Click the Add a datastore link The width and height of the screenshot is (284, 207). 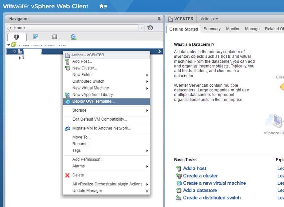(200, 190)
